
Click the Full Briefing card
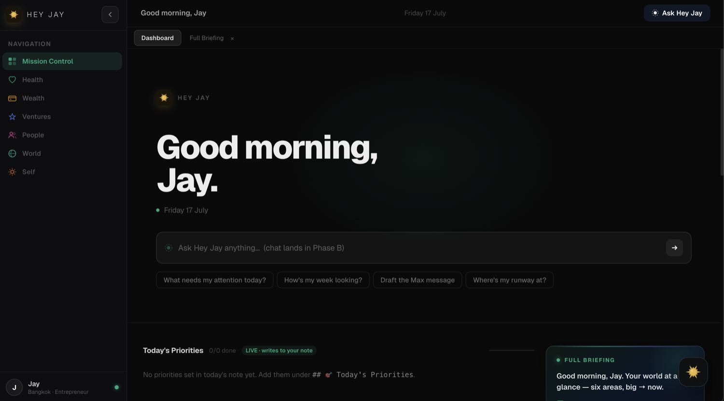pyautogui.click(x=625, y=373)
